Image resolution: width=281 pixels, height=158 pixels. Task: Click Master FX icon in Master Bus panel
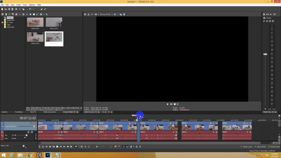tap(264, 21)
